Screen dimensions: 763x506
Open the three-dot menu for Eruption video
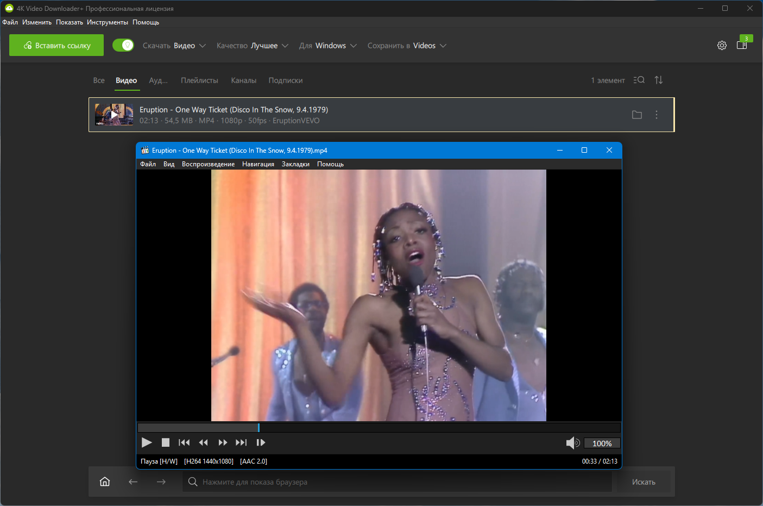point(657,115)
